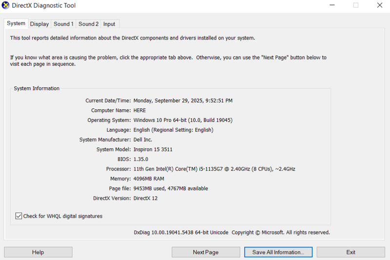Go to the Sound 2 tab
390x260 pixels.
(x=89, y=24)
